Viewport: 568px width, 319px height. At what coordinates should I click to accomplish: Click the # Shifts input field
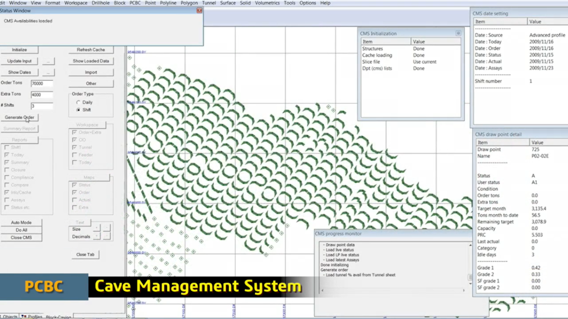pos(42,106)
